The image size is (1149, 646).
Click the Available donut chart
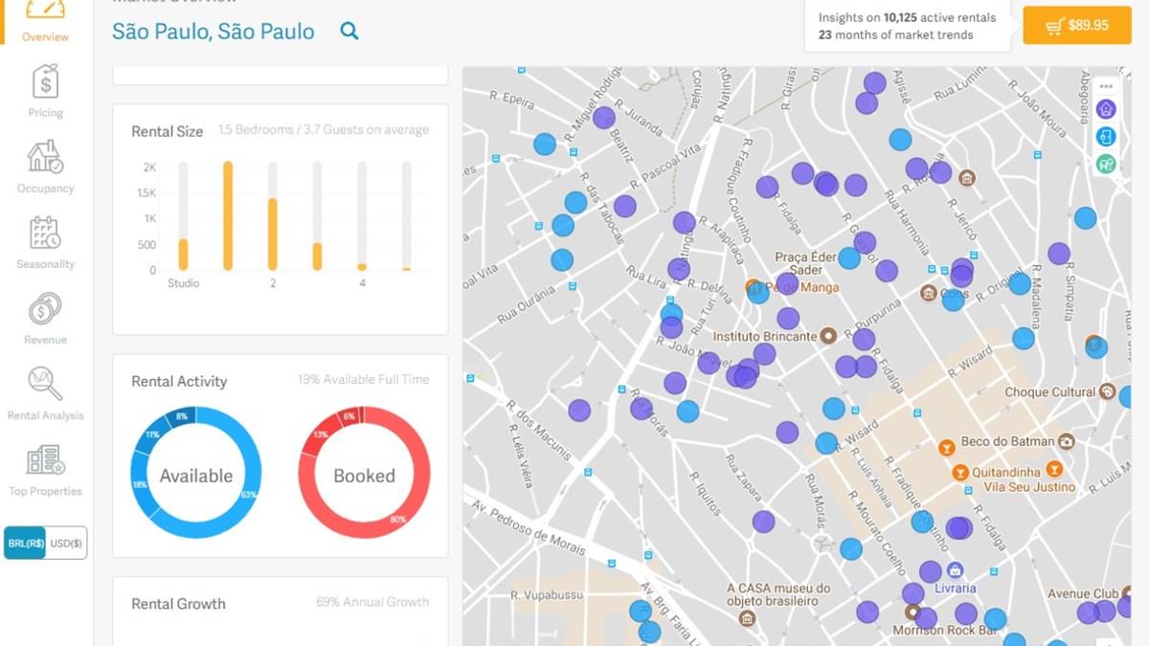point(196,473)
